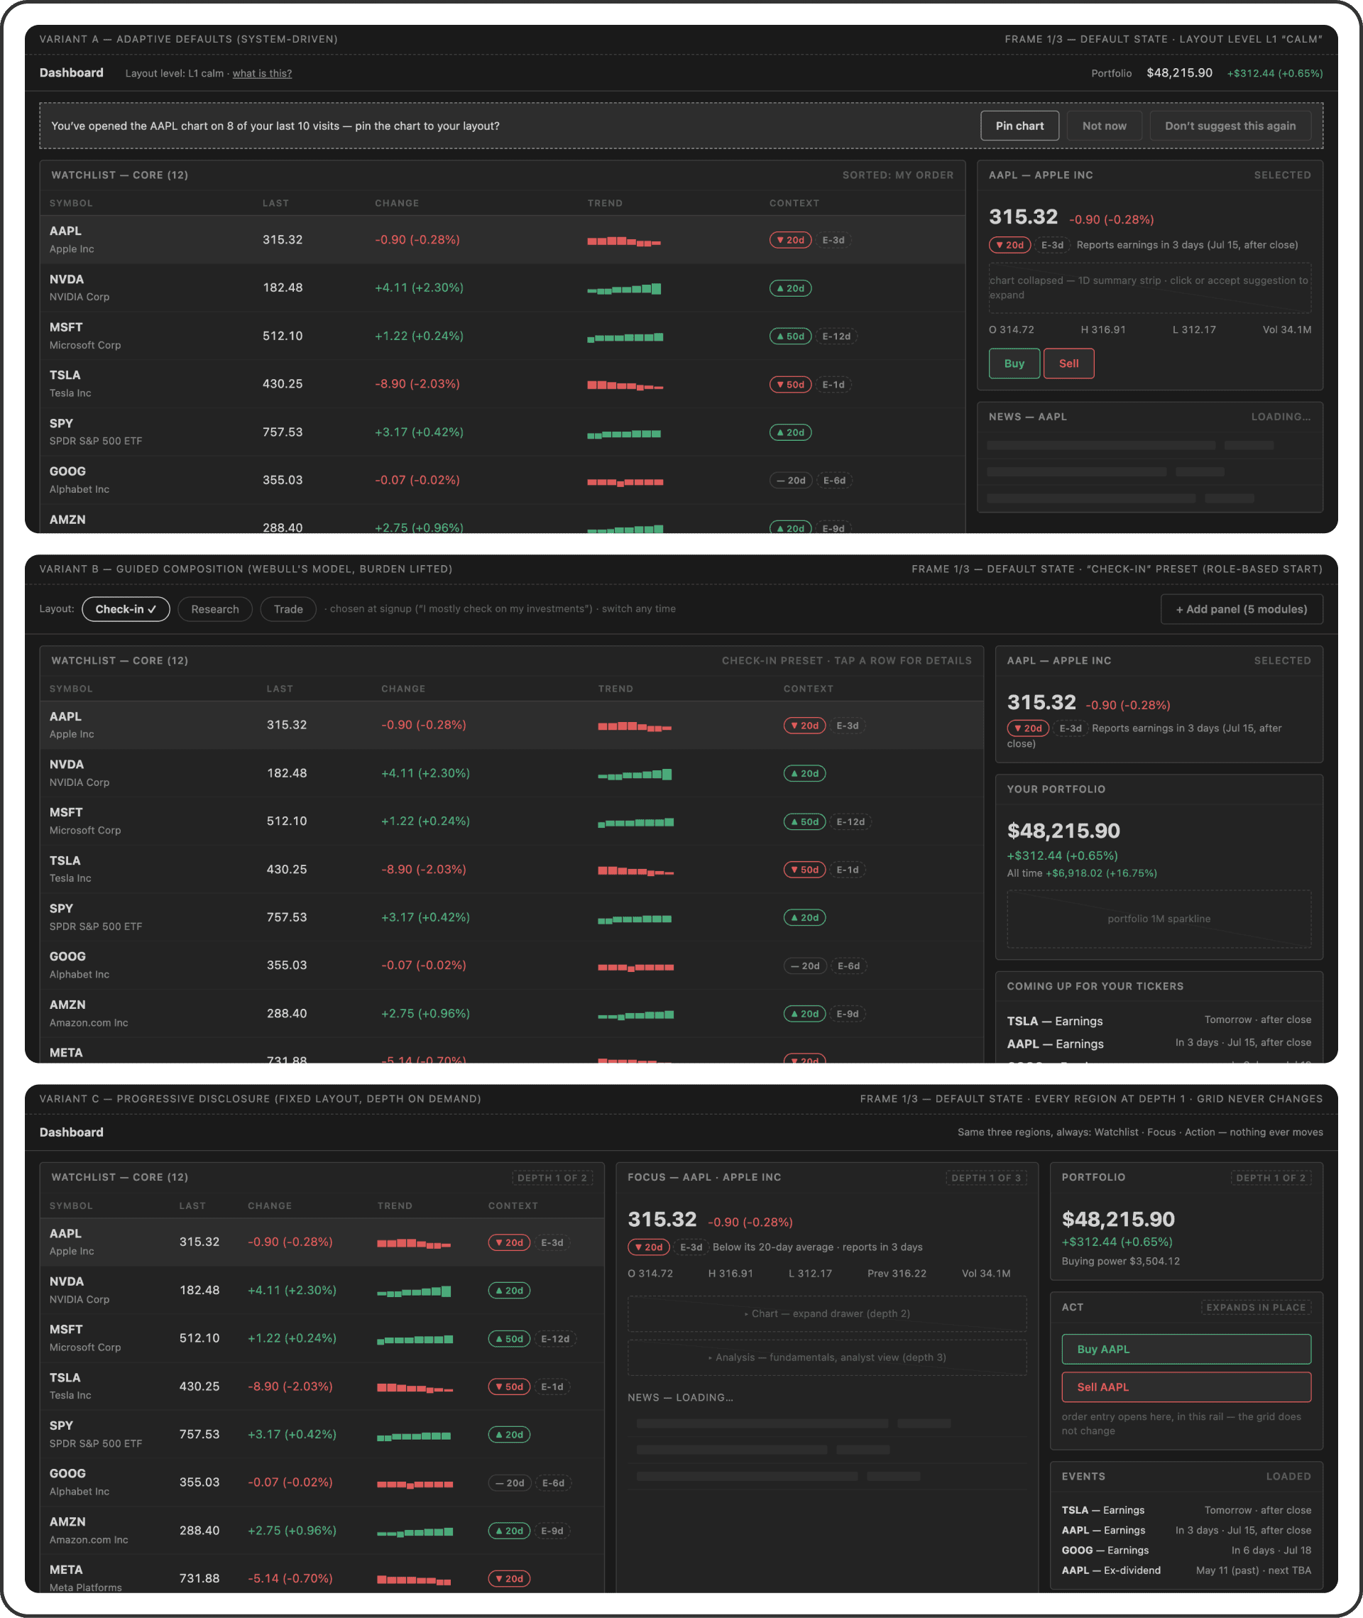Viewport: 1363px width, 1618px height.
Task: Click 'DEPTH 1 OF 2' tag on Variant C watchlist
Action: [x=552, y=1178]
